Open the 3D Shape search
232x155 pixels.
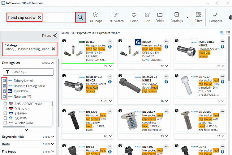coord(96,17)
